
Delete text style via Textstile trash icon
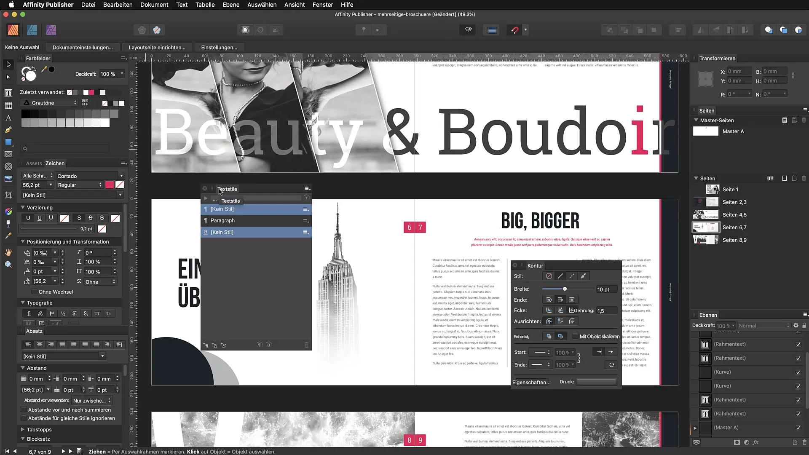(x=306, y=345)
